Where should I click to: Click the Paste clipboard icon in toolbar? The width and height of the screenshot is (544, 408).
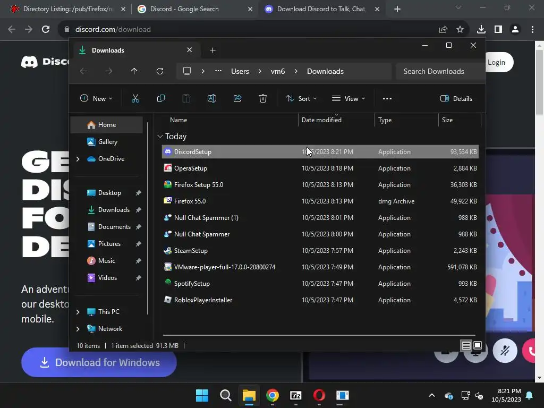[186, 98]
